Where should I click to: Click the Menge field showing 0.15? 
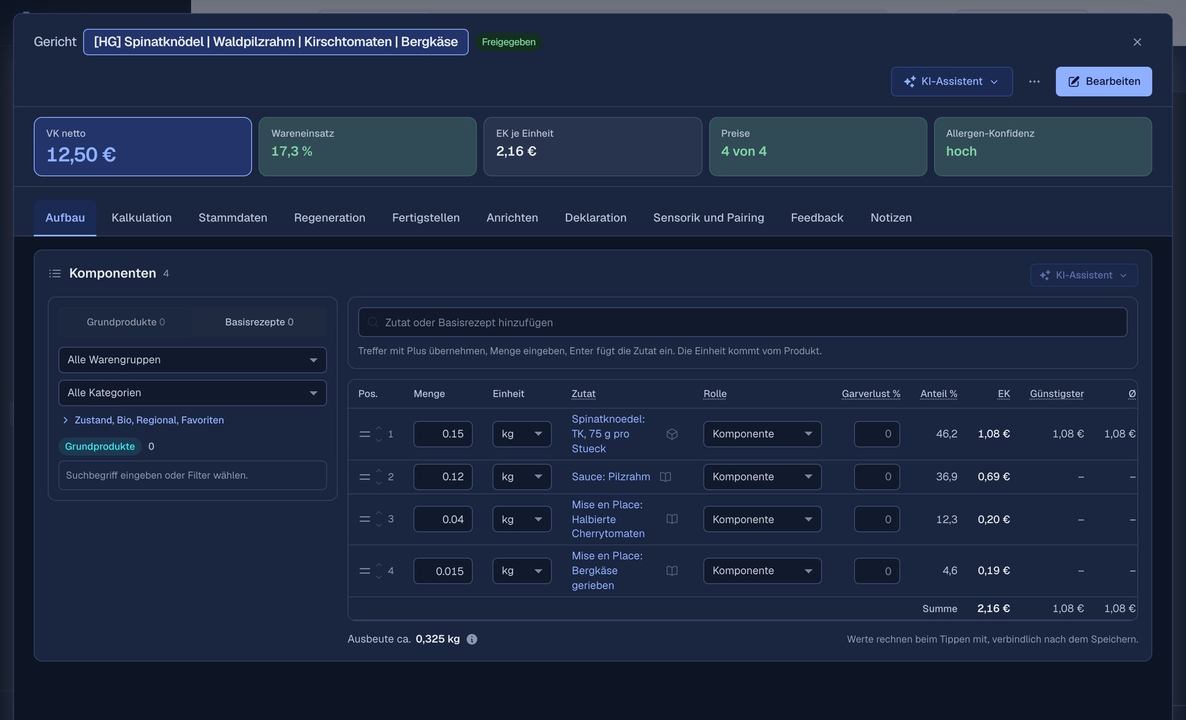point(443,434)
